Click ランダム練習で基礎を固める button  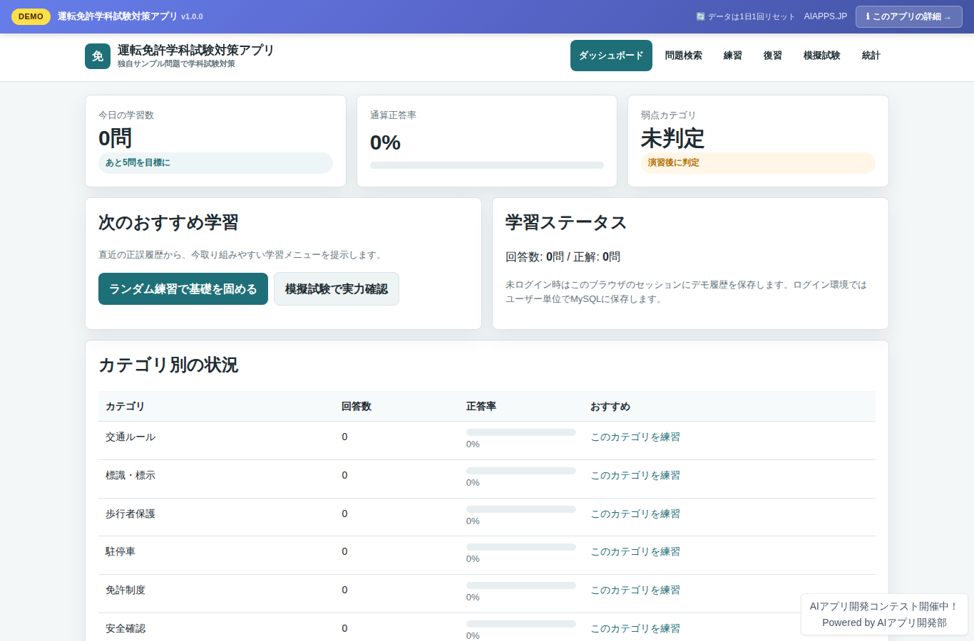point(183,288)
